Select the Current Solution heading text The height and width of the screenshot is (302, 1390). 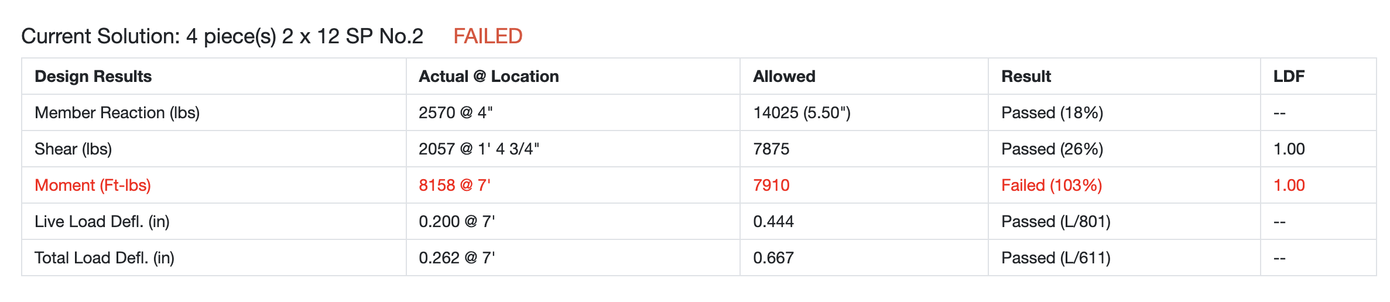(222, 36)
